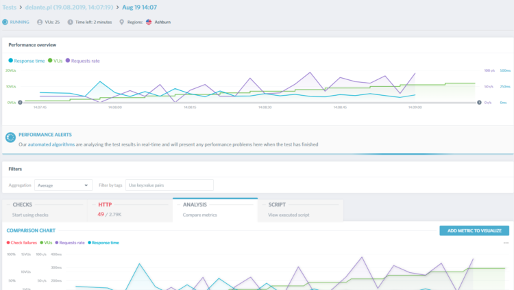Image resolution: width=514 pixels, height=290 pixels.
Task: Click the Ashburn US flag icon
Action: 149,21
